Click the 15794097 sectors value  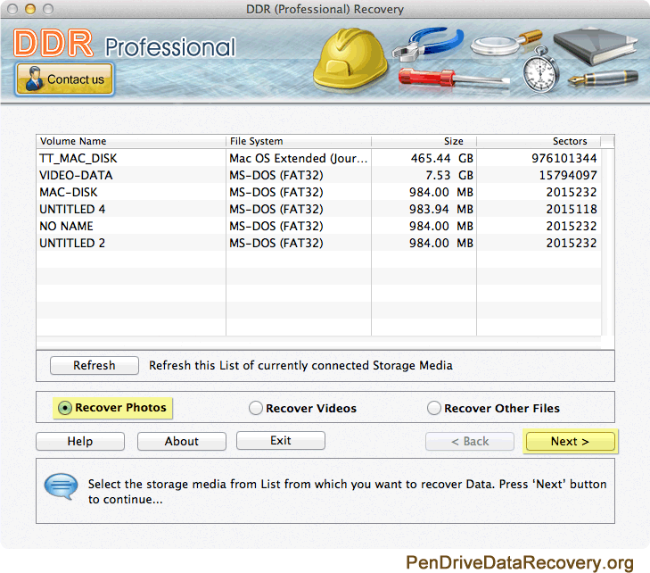click(568, 175)
